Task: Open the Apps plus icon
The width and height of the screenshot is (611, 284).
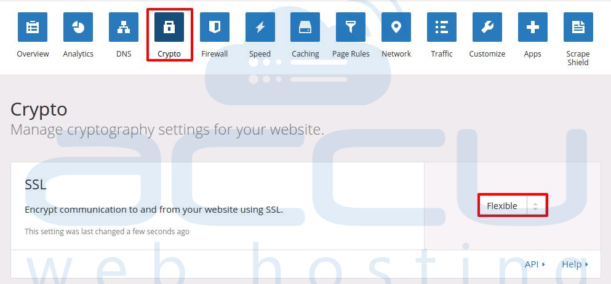Action: point(533,27)
